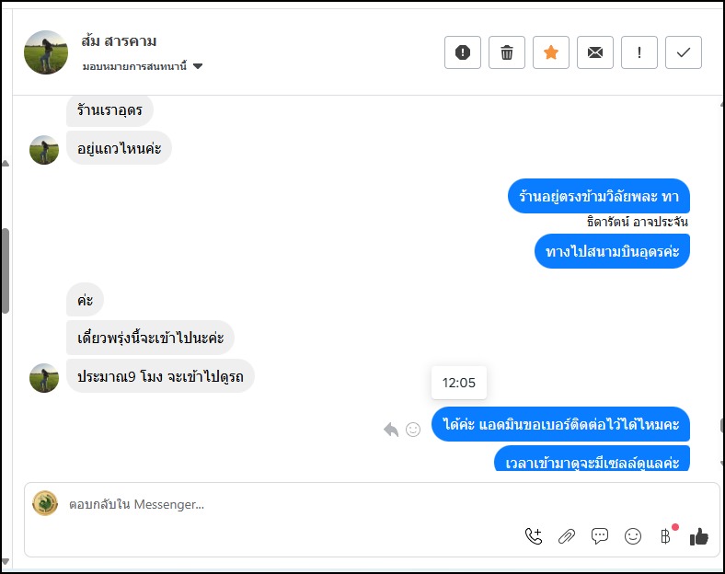Image resolution: width=725 pixels, height=574 pixels.
Task: Mark conversation done with checkmark button
Action: pyautogui.click(x=684, y=52)
